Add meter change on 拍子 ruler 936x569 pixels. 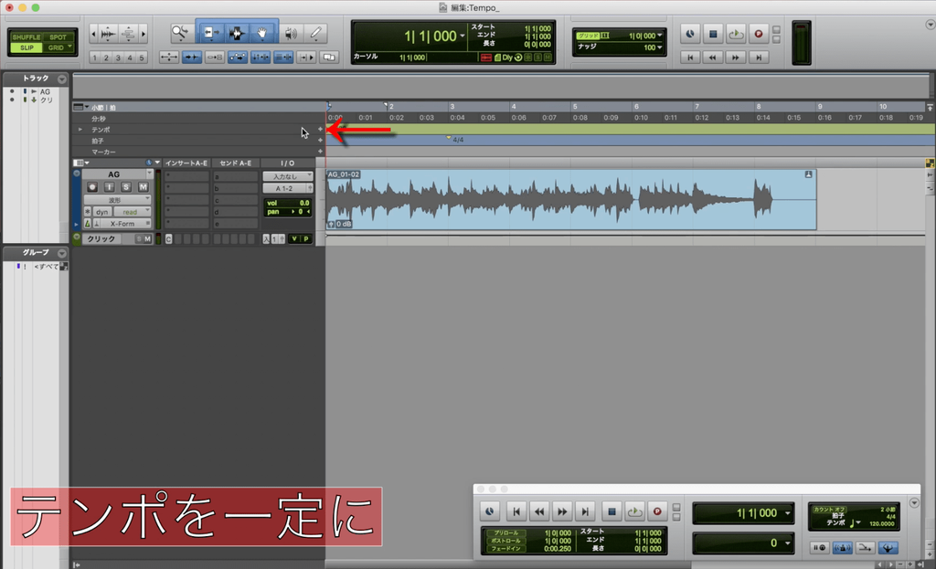tap(320, 140)
